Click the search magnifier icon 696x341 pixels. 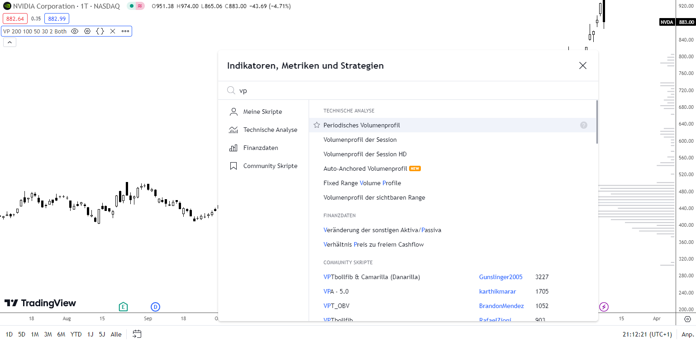[x=231, y=90]
